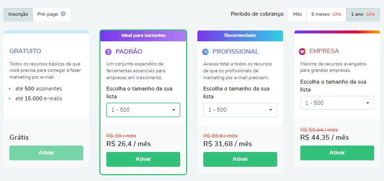Select the Inscrição billing type toggle
384x181 pixels.
[18, 15]
